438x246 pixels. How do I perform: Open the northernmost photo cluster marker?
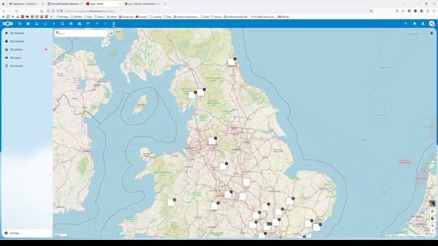231,61
